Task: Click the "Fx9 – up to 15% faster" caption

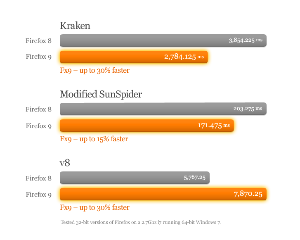Action: click(x=94, y=139)
